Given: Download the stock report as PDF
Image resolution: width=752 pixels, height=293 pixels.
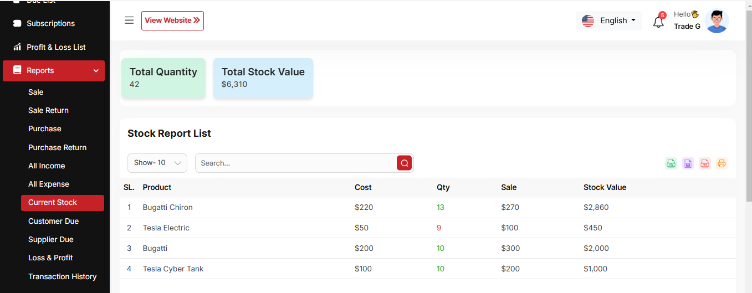Looking at the screenshot, I should point(704,163).
